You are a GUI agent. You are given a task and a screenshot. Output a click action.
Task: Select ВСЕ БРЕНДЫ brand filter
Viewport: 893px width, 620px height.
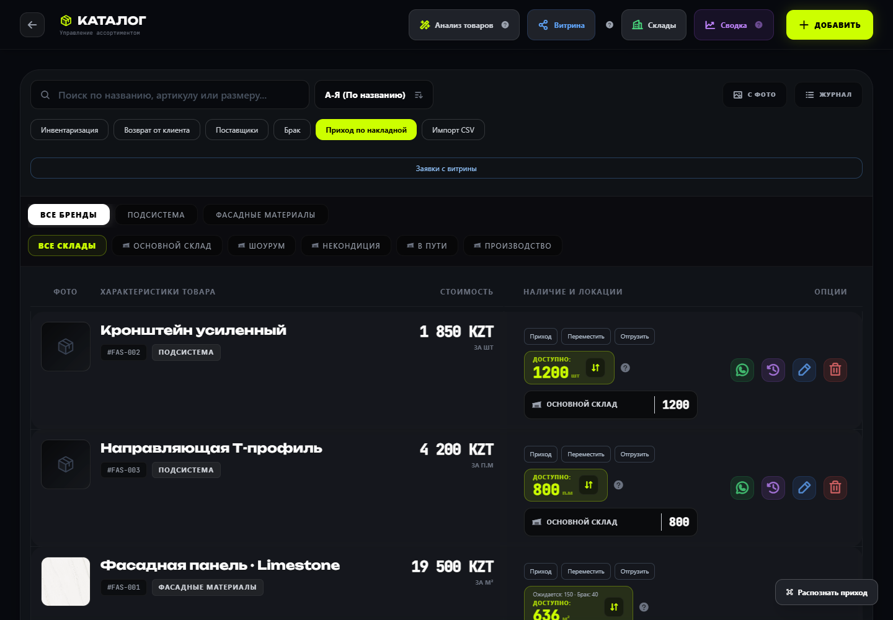tap(69, 215)
